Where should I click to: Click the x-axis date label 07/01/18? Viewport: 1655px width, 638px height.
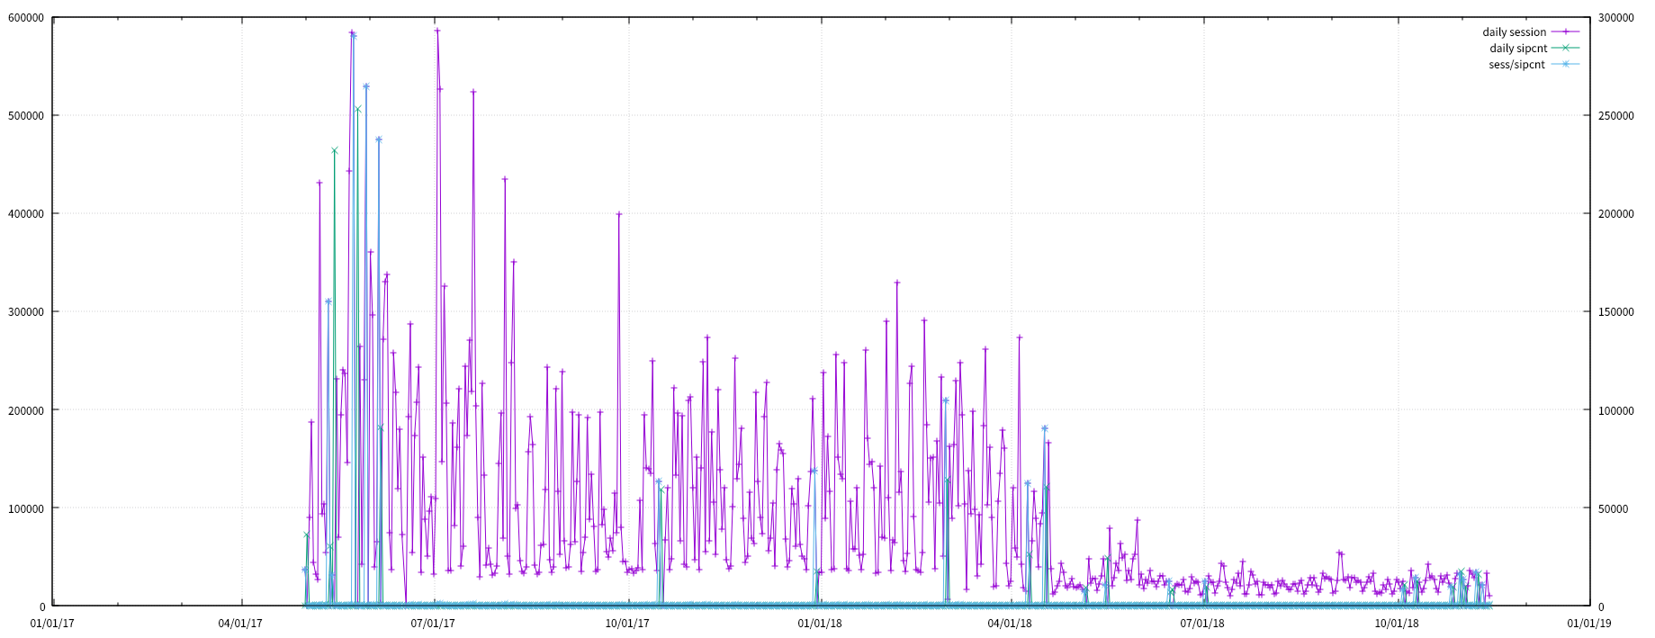[x=1202, y=623]
